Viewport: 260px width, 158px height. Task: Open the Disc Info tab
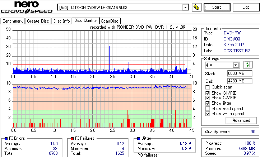coord(61,21)
